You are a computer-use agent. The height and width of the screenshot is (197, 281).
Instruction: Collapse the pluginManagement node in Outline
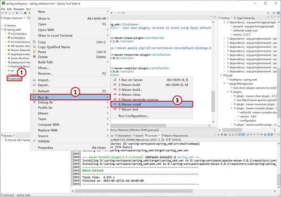(x=224, y=84)
